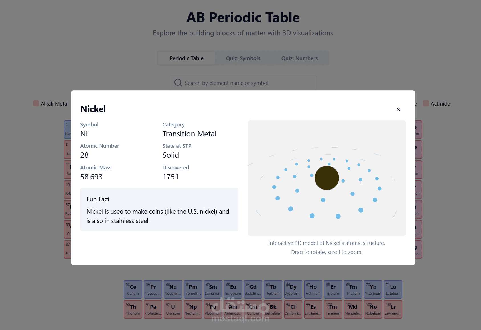Select Erbium from the lanthanide series
This screenshot has height=330, width=481.
coord(333,289)
